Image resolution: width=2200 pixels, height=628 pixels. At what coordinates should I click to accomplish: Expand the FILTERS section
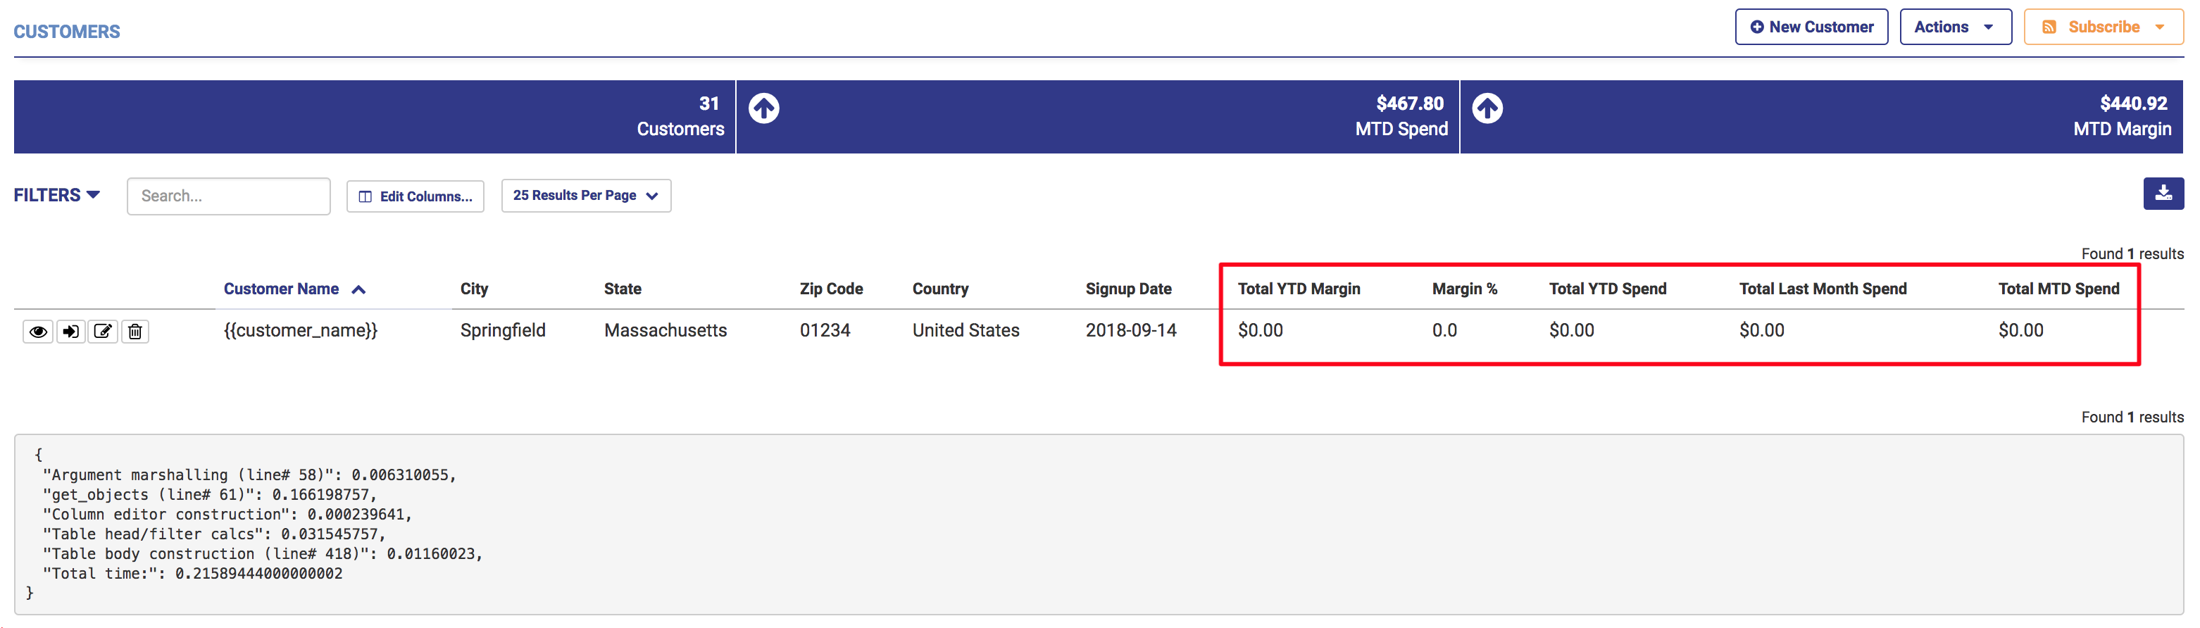56,196
